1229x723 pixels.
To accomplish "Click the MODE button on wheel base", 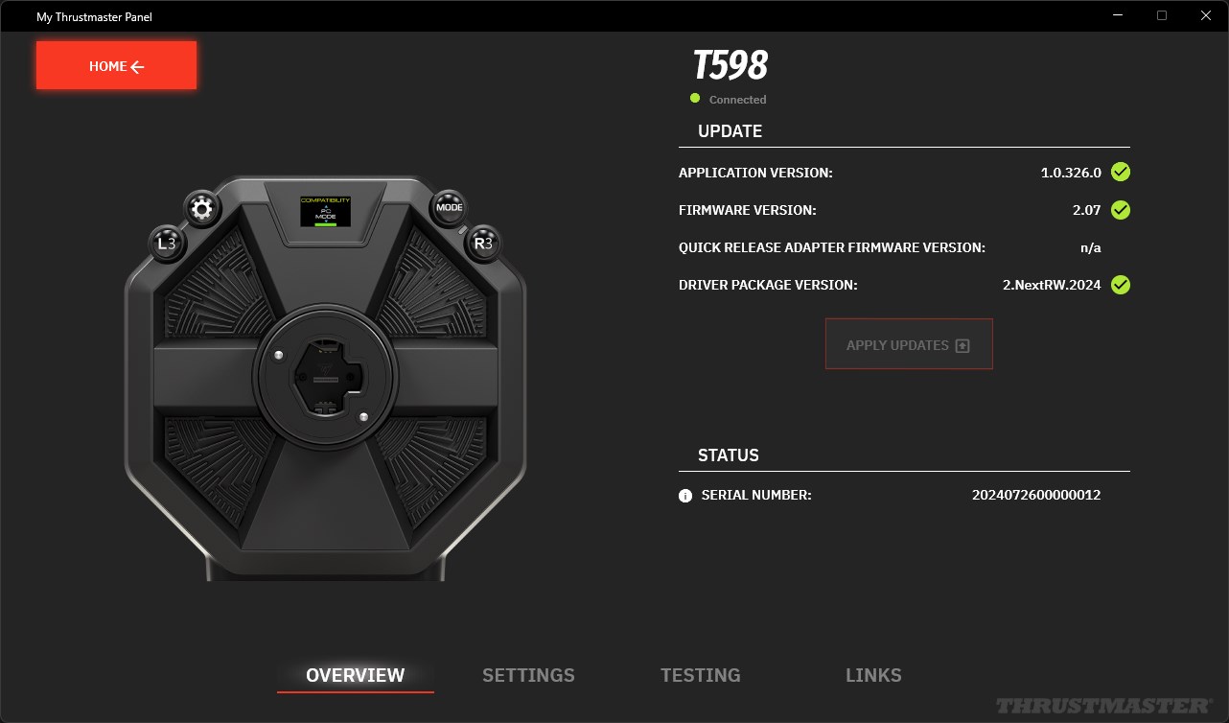I will 449,207.
